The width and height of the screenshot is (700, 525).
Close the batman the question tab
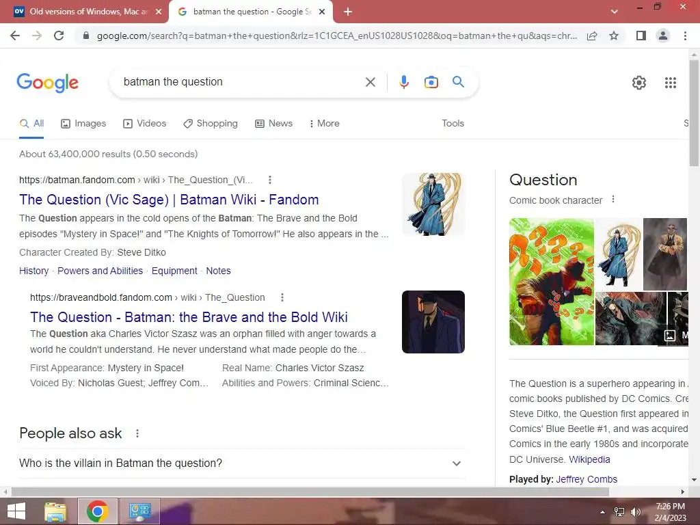pyautogui.click(x=322, y=12)
